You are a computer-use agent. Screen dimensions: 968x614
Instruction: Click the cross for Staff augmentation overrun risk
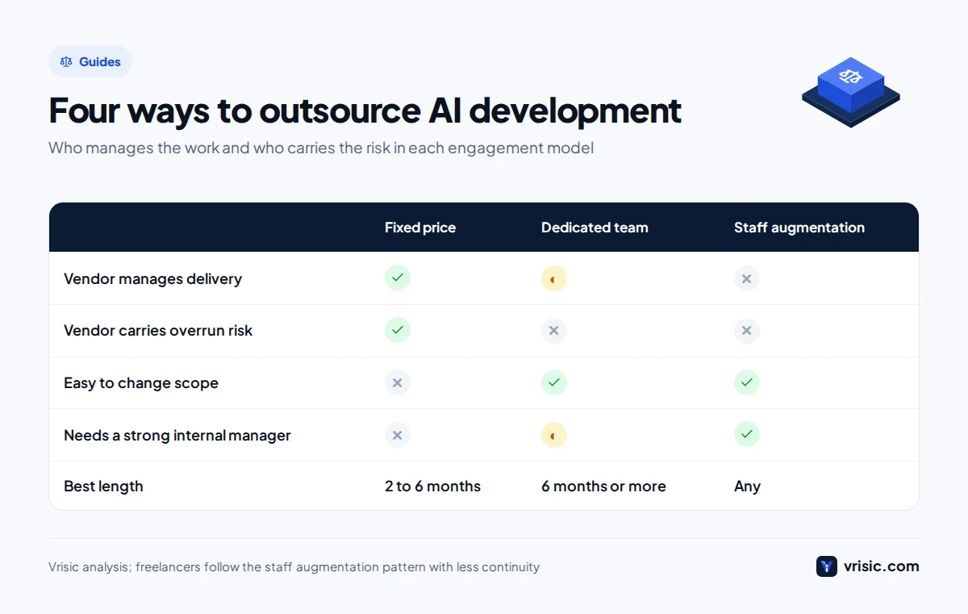[746, 331]
